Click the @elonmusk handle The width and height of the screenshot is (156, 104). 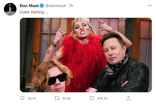pos(55,6)
